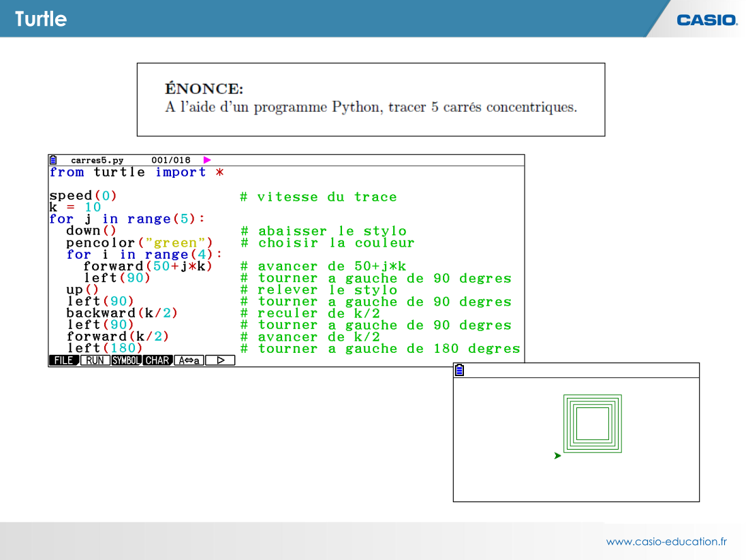The height and width of the screenshot is (560, 746).
Task: Click the 'up()' code line
Action: 82,290
